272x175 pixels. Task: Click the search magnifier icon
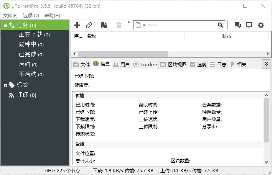(220, 25)
